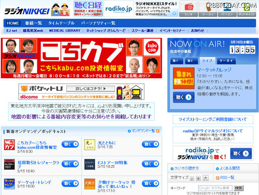Play the 信用取引トレジャークラブ episode
This screenshot has height=195, width=259.
coord(70,164)
